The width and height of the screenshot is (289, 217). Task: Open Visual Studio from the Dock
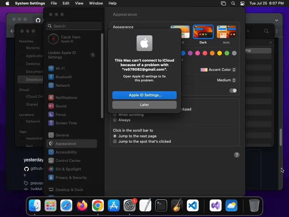coord(216,205)
